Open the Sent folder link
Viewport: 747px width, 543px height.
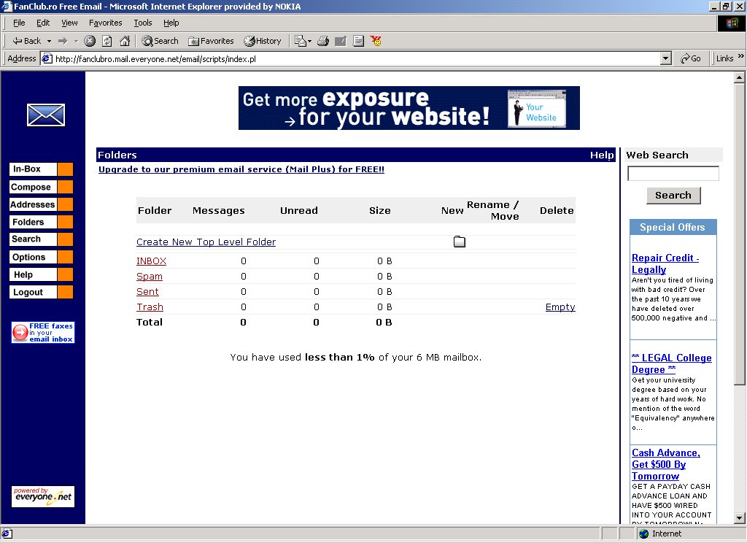coord(147,292)
